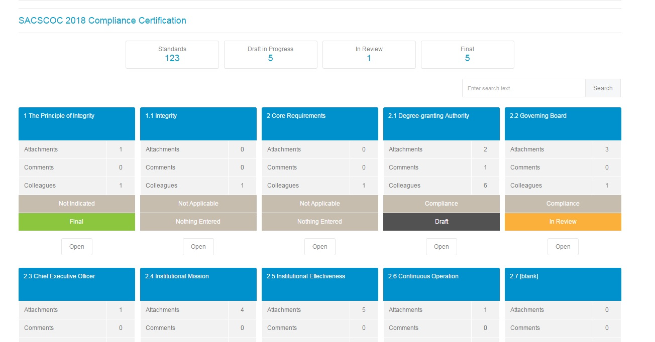Image resolution: width=655 pixels, height=342 pixels.
Task: Click Compliance label on Degree-granting Authority card
Action: (x=442, y=204)
